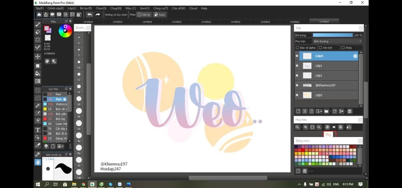Click the transparent color swatch
This screenshot has height=188, width=402.
(x=48, y=38)
